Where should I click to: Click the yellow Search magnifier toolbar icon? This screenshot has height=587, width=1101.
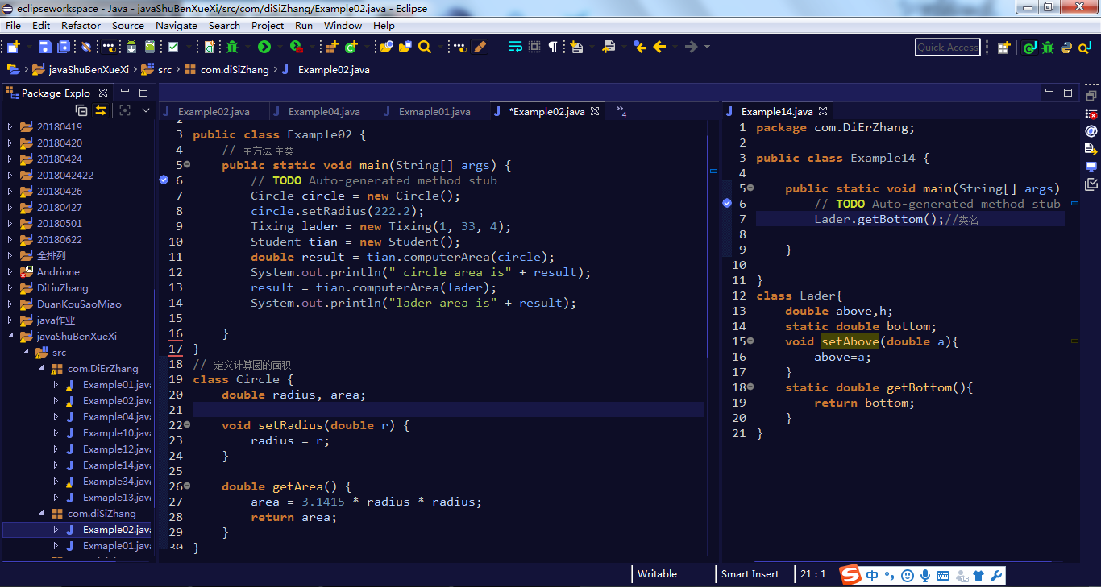point(425,47)
